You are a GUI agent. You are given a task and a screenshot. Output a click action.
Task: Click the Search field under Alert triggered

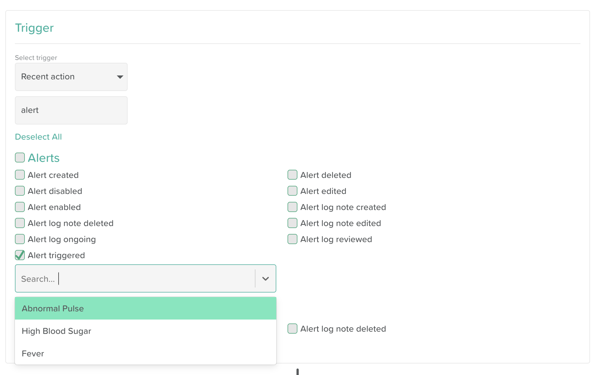135,279
